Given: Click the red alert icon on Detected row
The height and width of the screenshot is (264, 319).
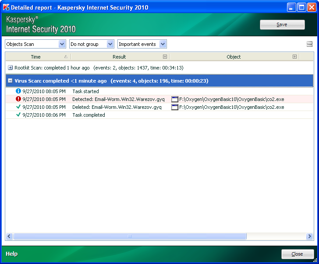Looking at the screenshot, I should tap(18, 99).
